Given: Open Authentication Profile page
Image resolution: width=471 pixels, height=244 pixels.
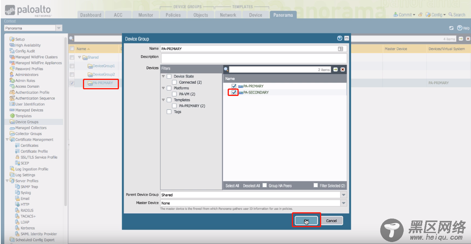Looking at the screenshot, I should click(x=32, y=92).
